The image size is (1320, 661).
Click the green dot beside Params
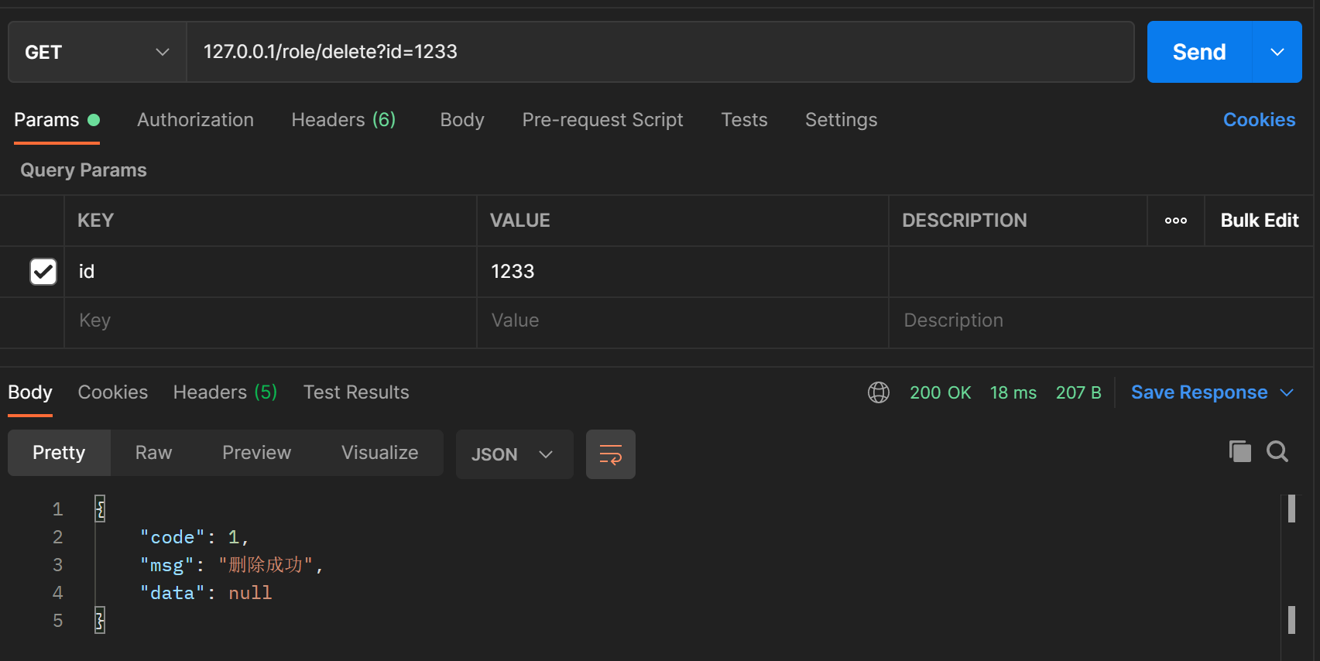click(x=94, y=120)
